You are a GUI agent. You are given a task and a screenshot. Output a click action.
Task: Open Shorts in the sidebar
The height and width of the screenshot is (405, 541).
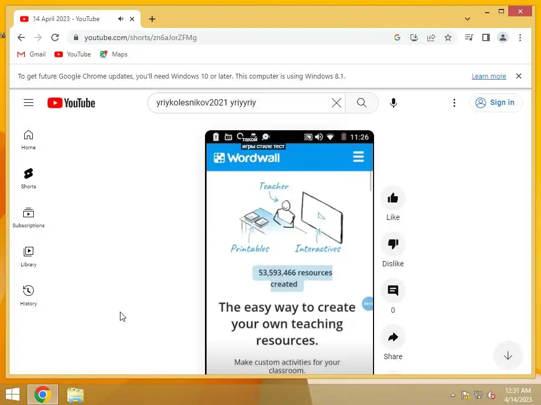click(x=29, y=179)
